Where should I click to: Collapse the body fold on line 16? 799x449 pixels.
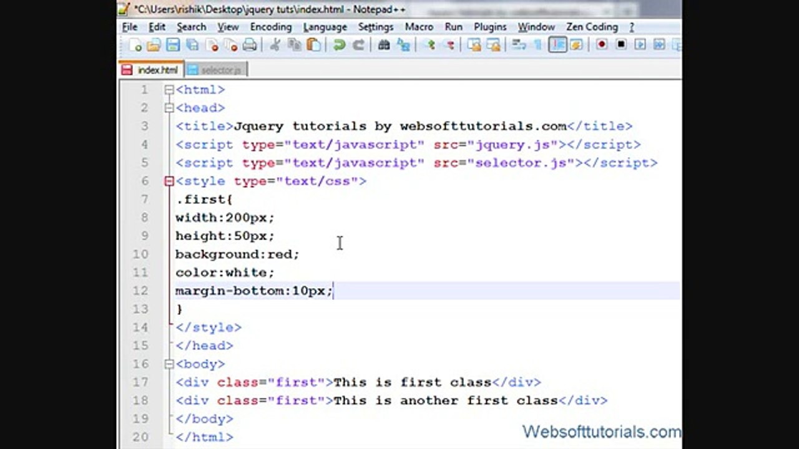pyautogui.click(x=169, y=364)
